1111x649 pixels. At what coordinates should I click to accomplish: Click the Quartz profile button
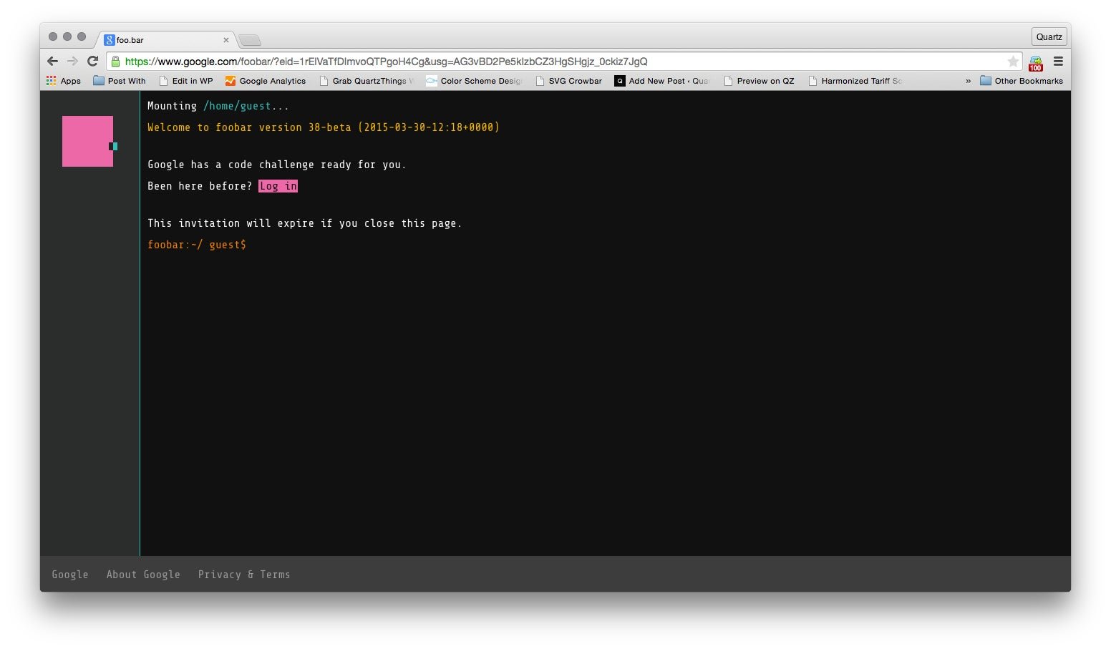(x=1049, y=36)
